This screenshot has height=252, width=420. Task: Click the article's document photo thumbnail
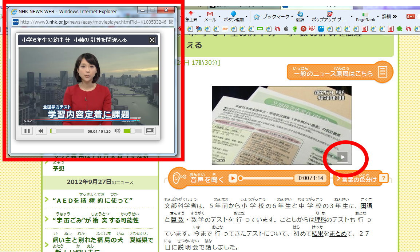282,125
